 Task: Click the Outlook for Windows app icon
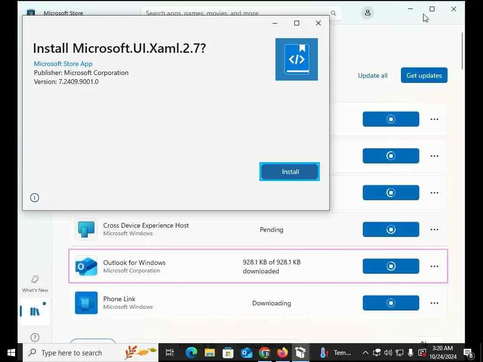coord(86,266)
